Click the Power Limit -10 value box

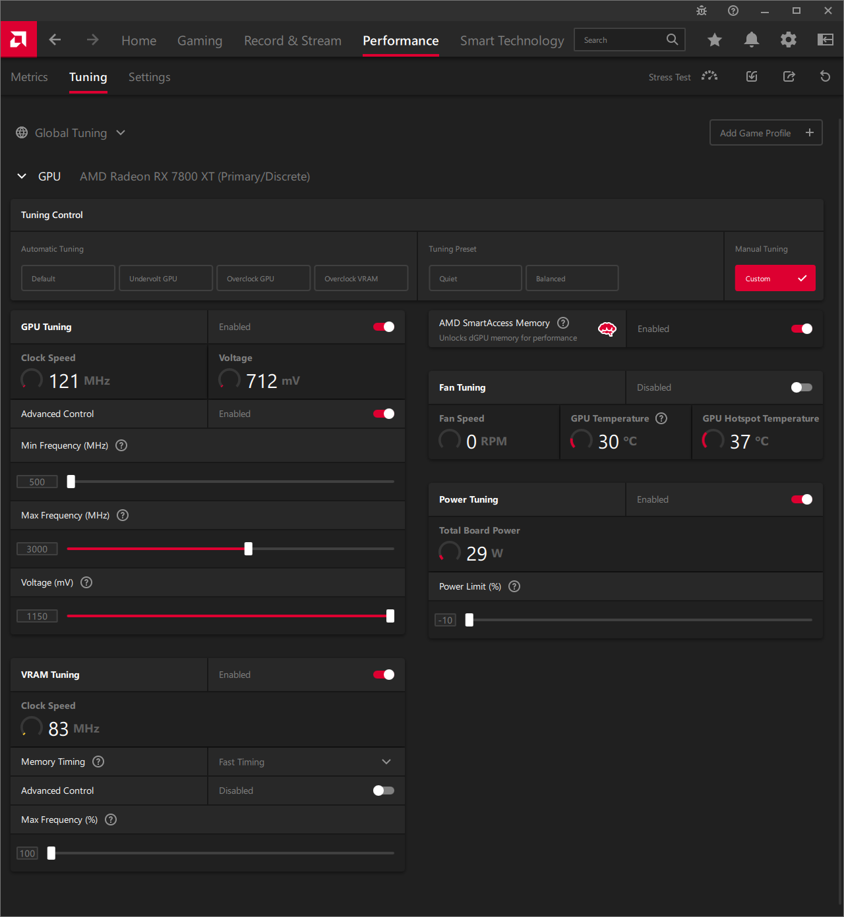coord(446,620)
